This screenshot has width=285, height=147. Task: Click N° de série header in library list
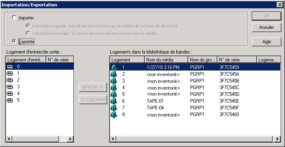[237, 59]
